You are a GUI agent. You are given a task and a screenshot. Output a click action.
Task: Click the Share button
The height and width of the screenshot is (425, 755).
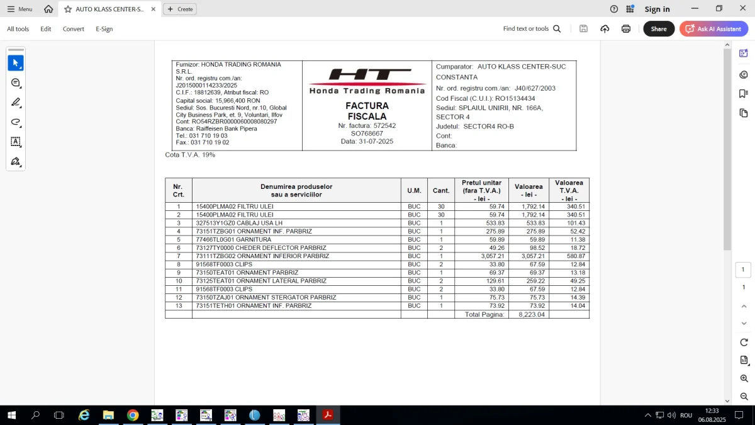click(x=659, y=29)
